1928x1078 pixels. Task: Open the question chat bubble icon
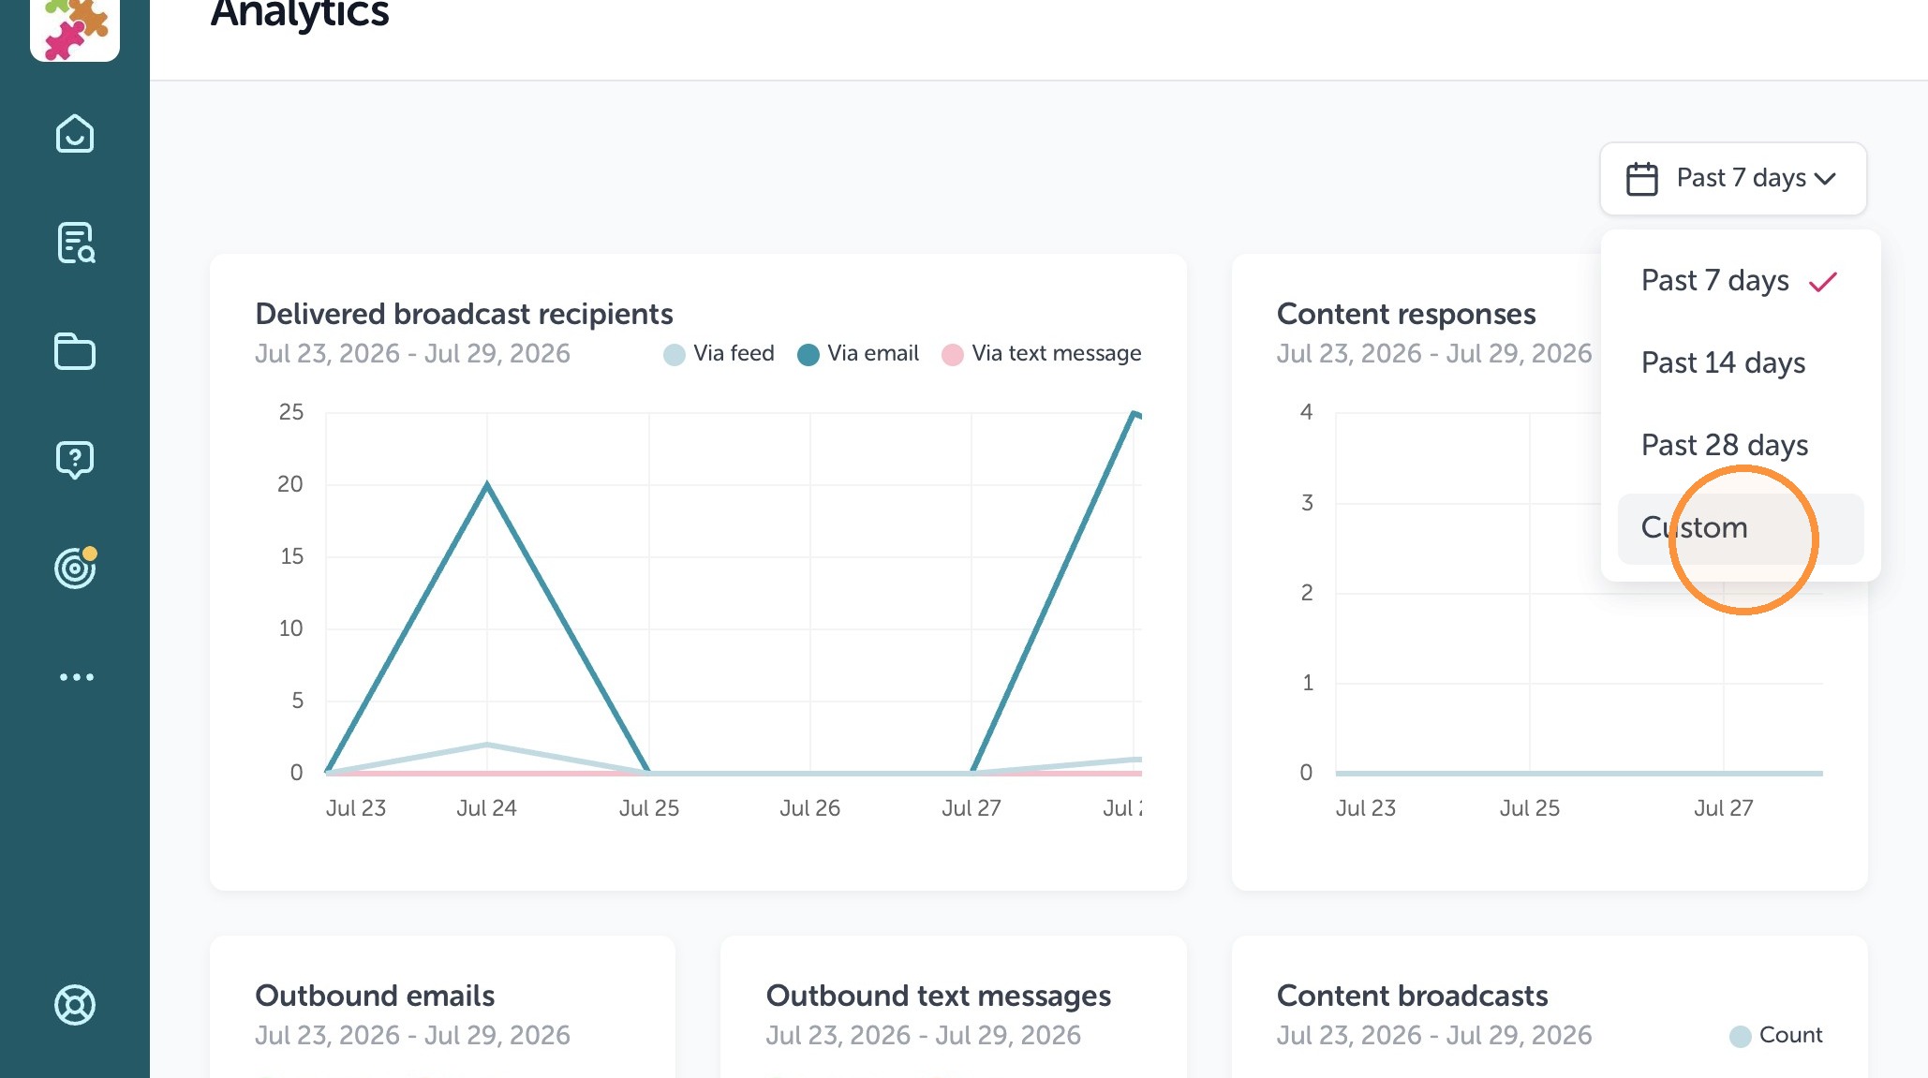[x=75, y=460]
